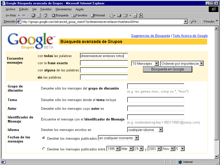Open the start year 1995 dropdown
Viewport: 220px width, 165px height.
point(118,149)
